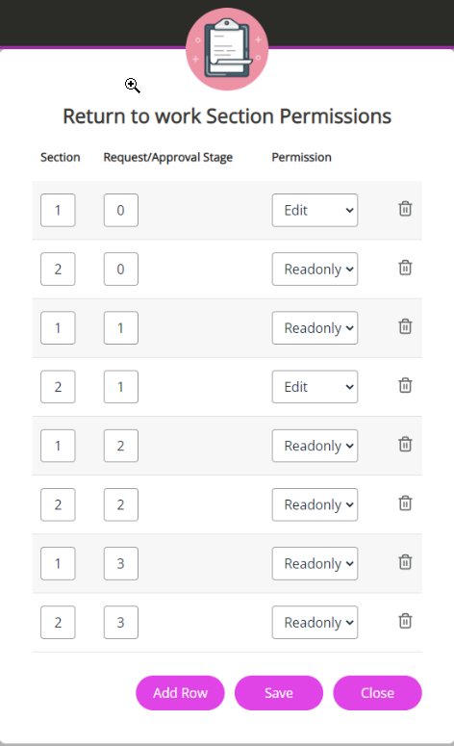
Task: Focus the Stage field showing 3 in last row
Action: [x=121, y=622]
